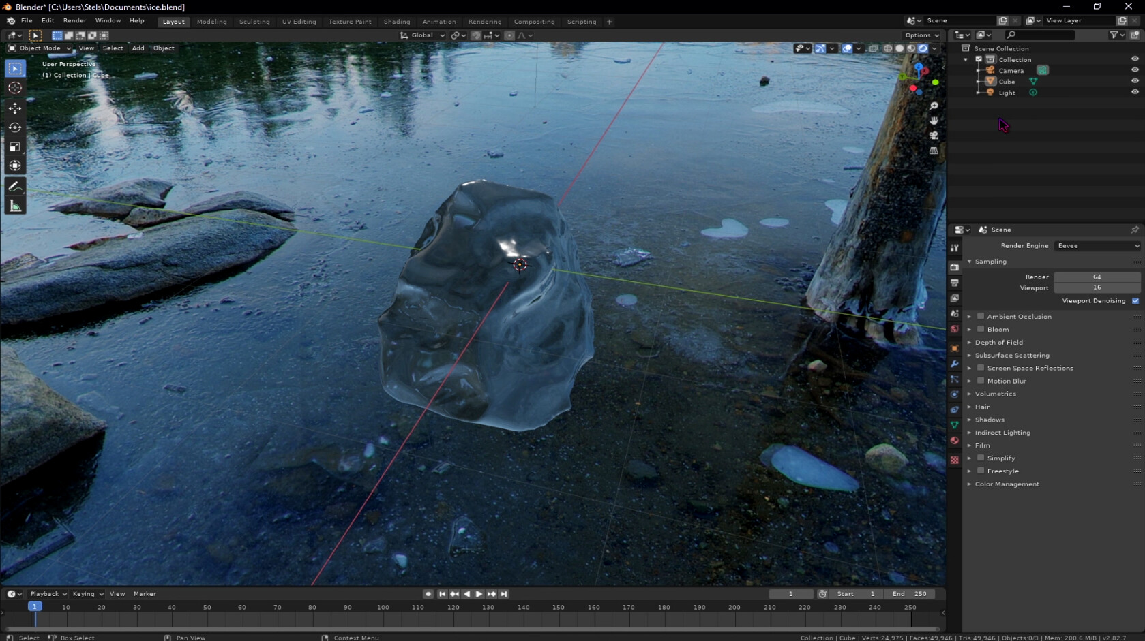Select the Scale tool

(14, 146)
